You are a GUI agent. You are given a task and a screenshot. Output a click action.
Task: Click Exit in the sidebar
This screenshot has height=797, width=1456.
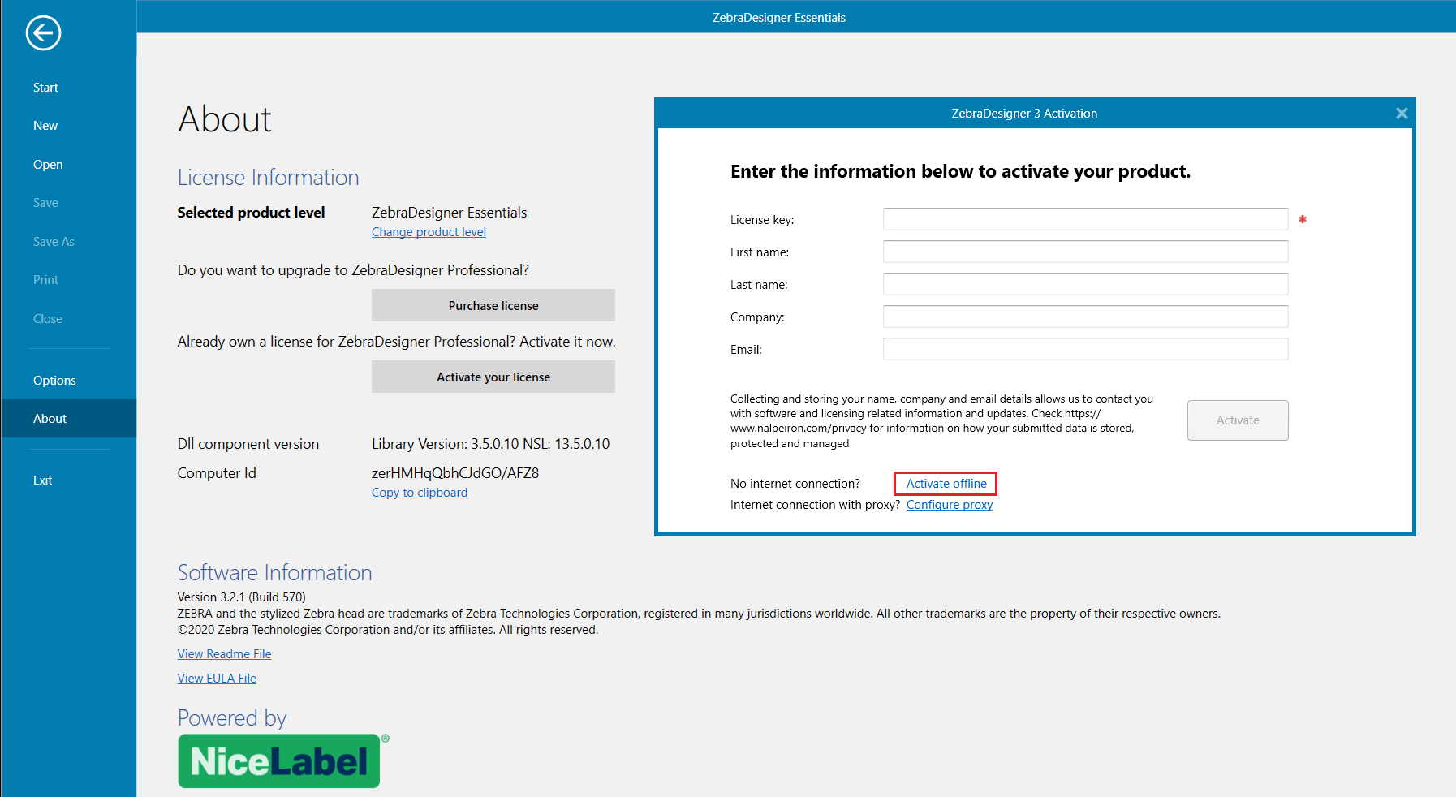[43, 480]
